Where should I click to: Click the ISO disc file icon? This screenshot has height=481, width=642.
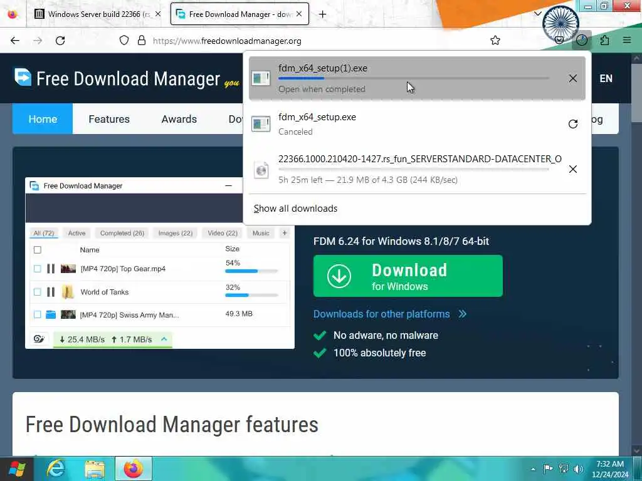[x=261, y=169]
